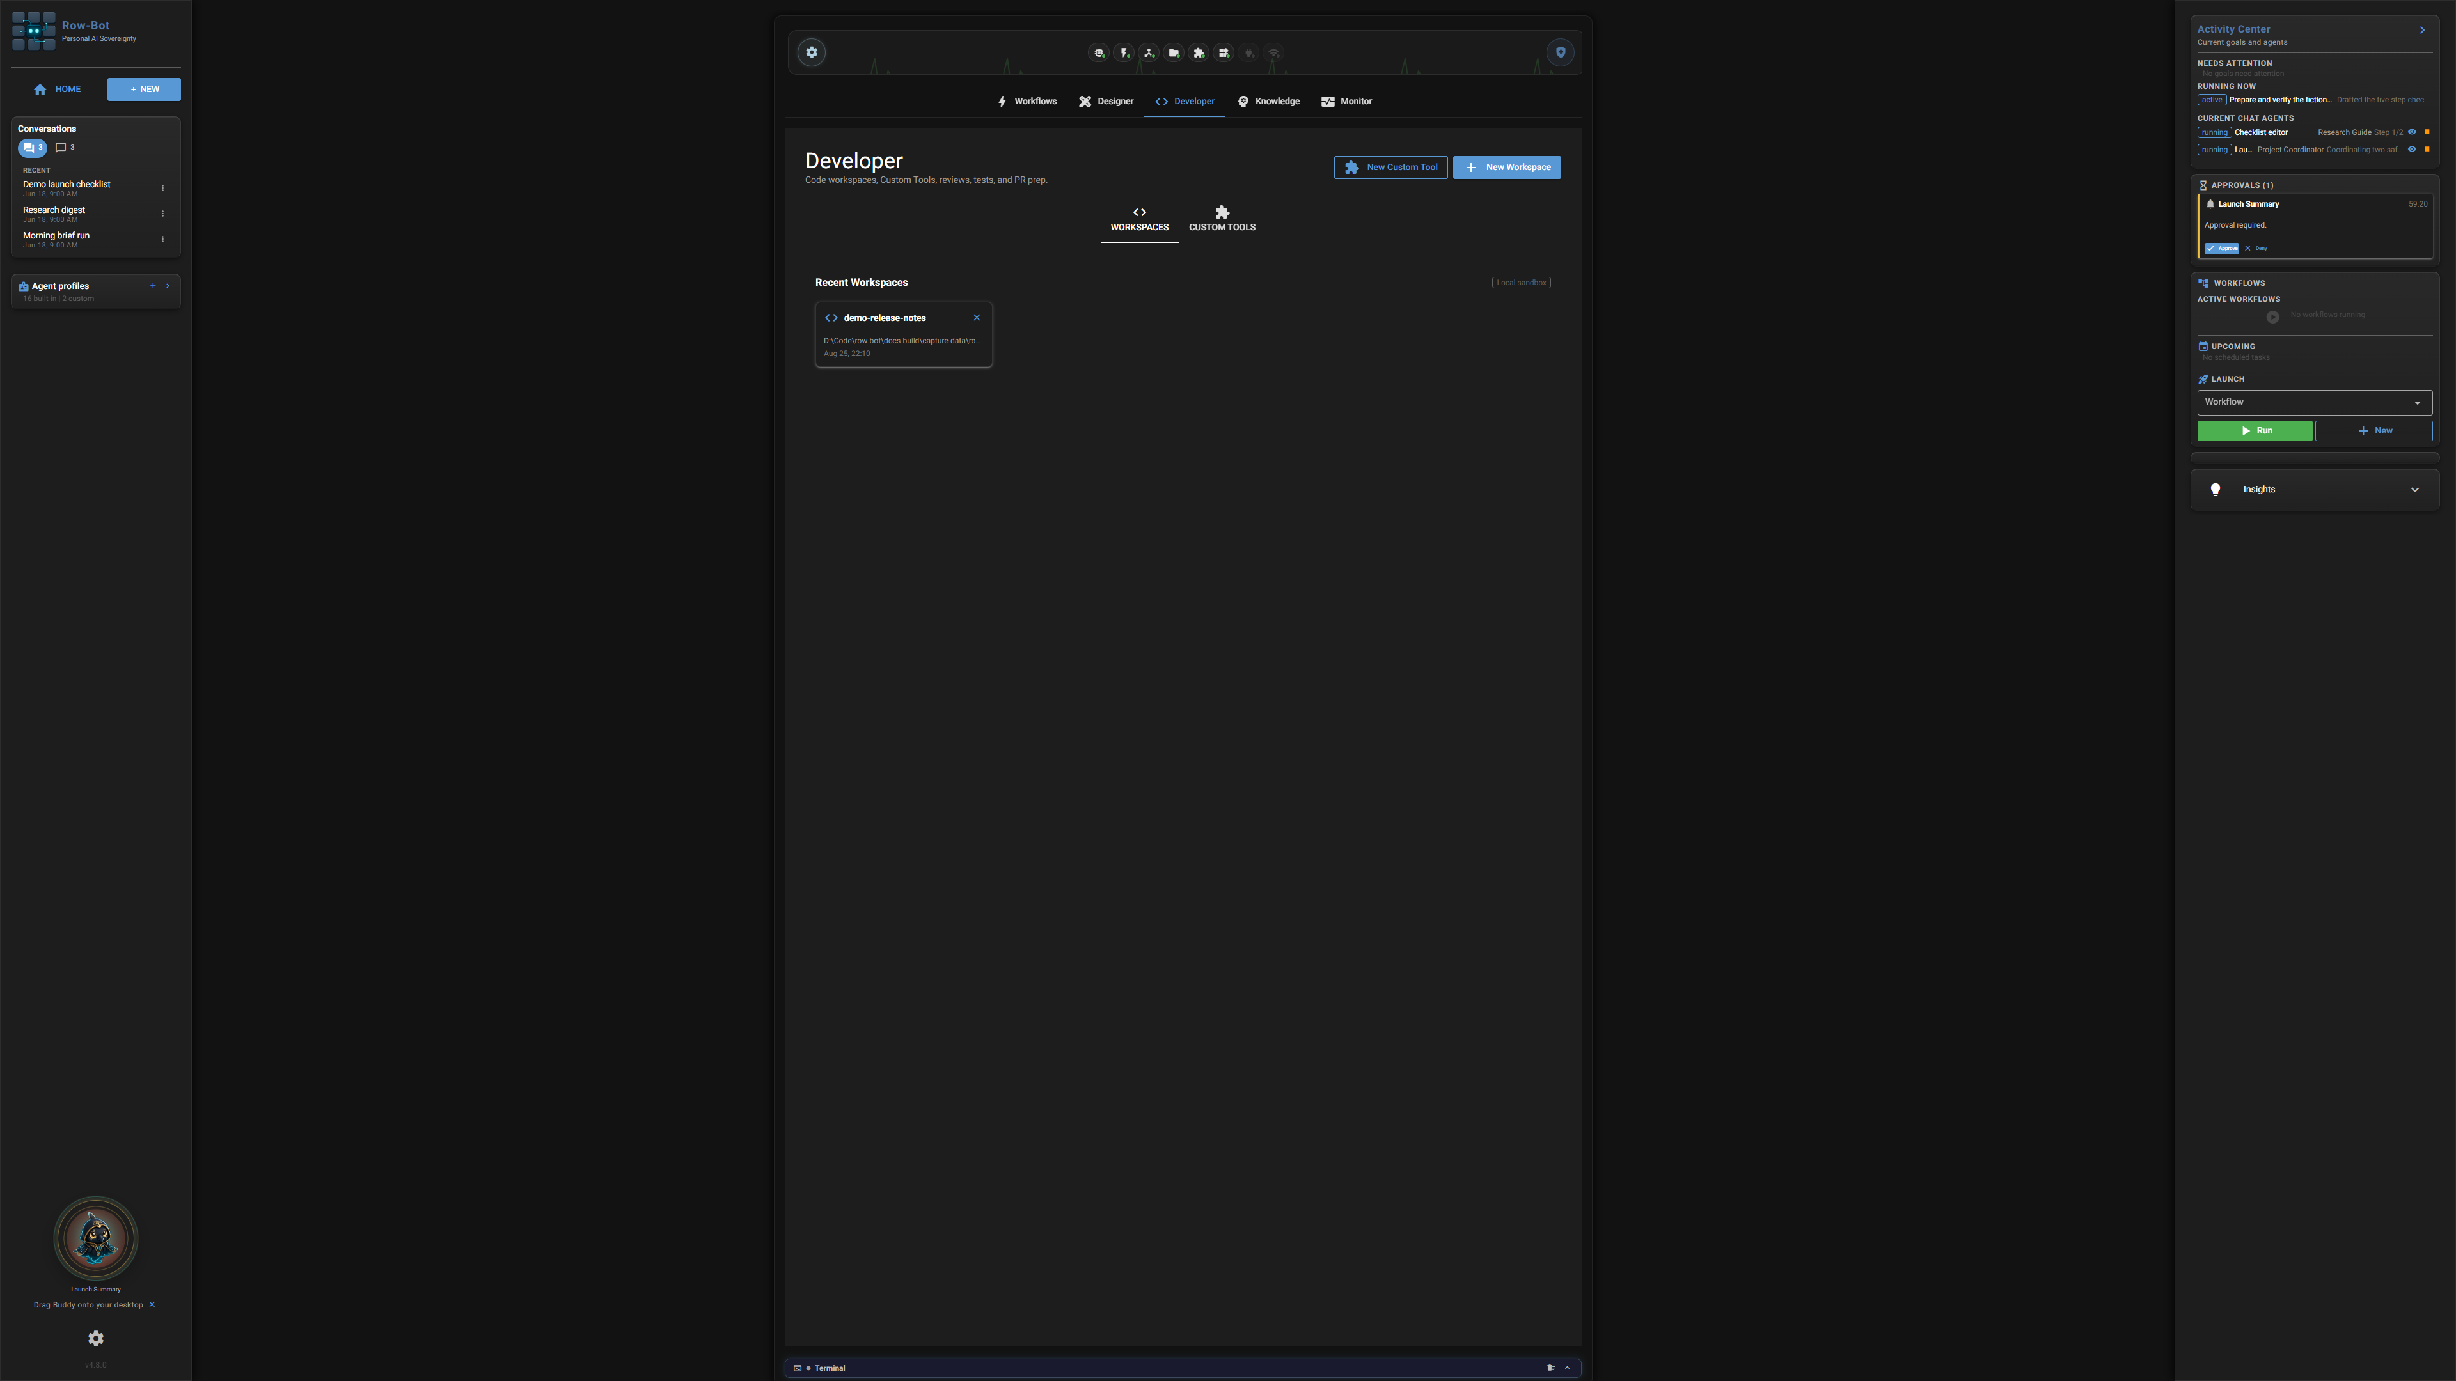This screenshot has width=2456, height=1381.
Task: Deny the Launch Summary request
Action: [2256, 249]
